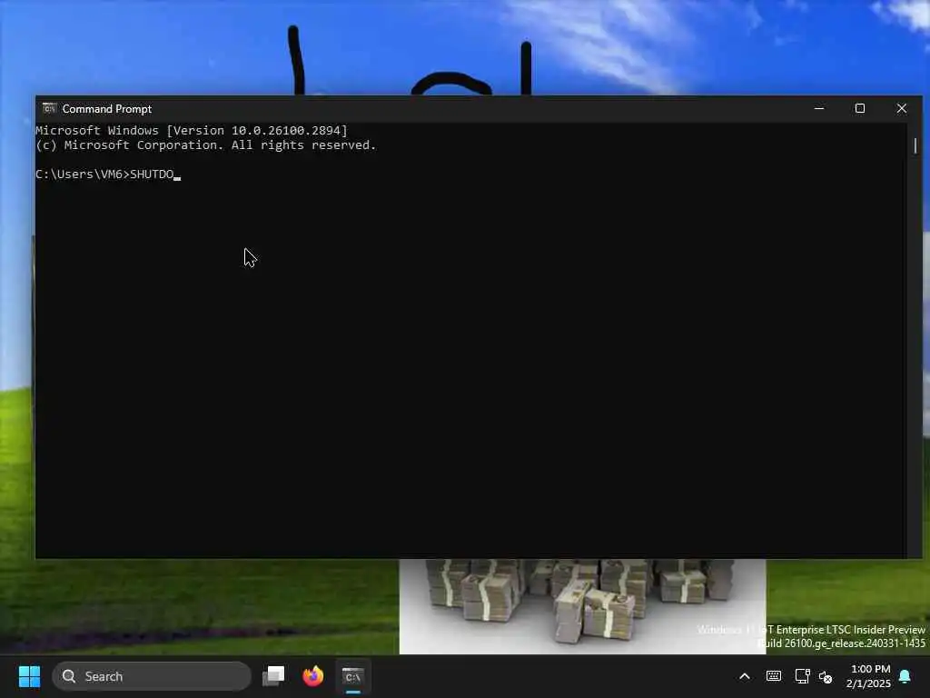Close the Command Prompt window
This screenshot has width=930, height=698.
(902, 109)
